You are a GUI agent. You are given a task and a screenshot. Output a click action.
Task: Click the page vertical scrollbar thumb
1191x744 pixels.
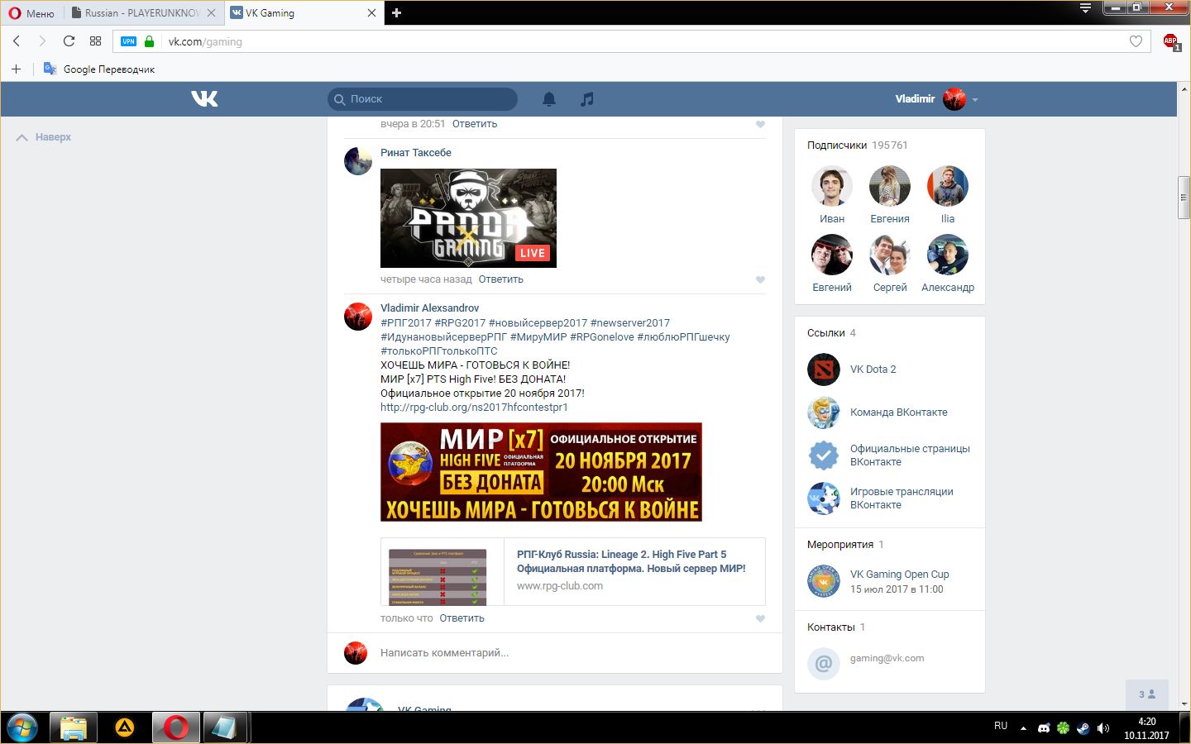pyautogui.click(x=1184, y=198)
